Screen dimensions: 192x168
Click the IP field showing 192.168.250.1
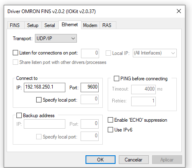coord(44,87)
